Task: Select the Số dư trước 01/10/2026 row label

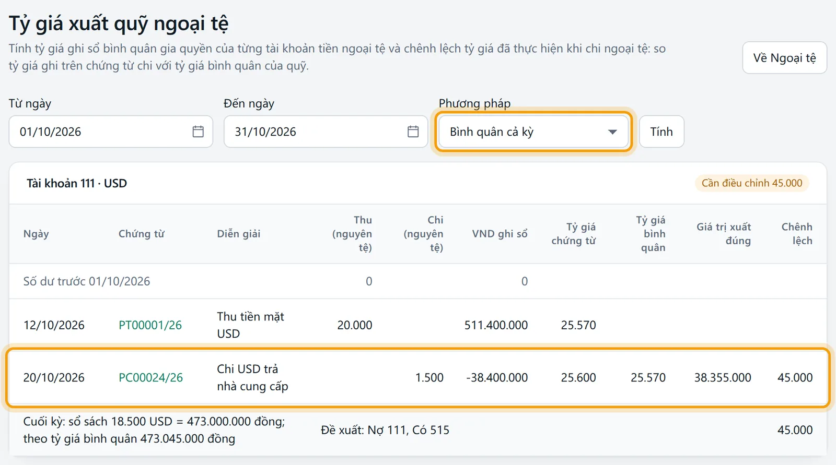Action: [x=87, y=281]
